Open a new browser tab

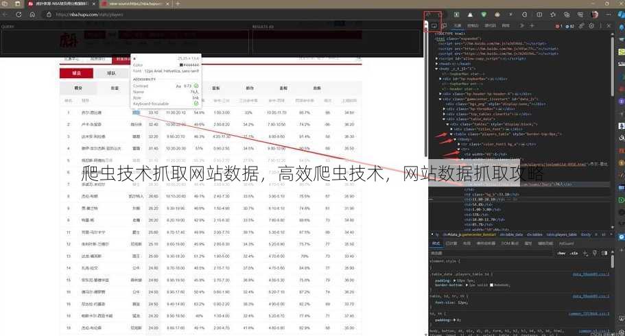click(x=178, y=3)
